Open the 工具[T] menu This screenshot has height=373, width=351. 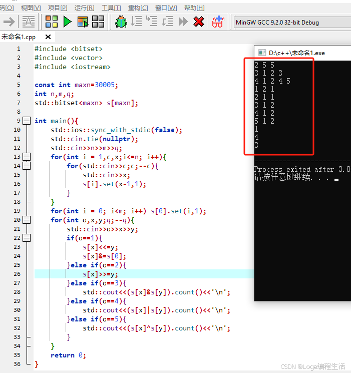111,8
